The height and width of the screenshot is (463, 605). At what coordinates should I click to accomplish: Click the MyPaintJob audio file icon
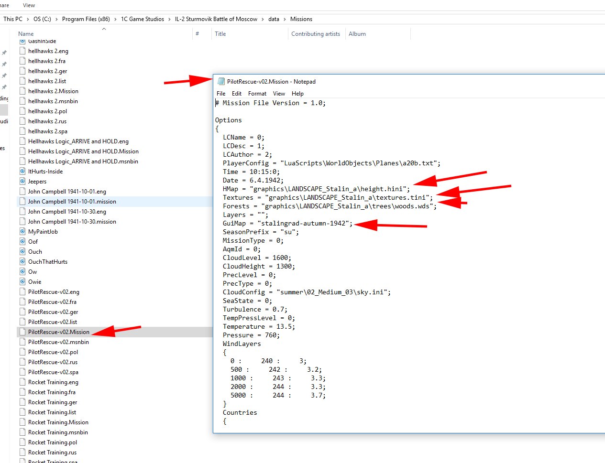pos(22,232)
